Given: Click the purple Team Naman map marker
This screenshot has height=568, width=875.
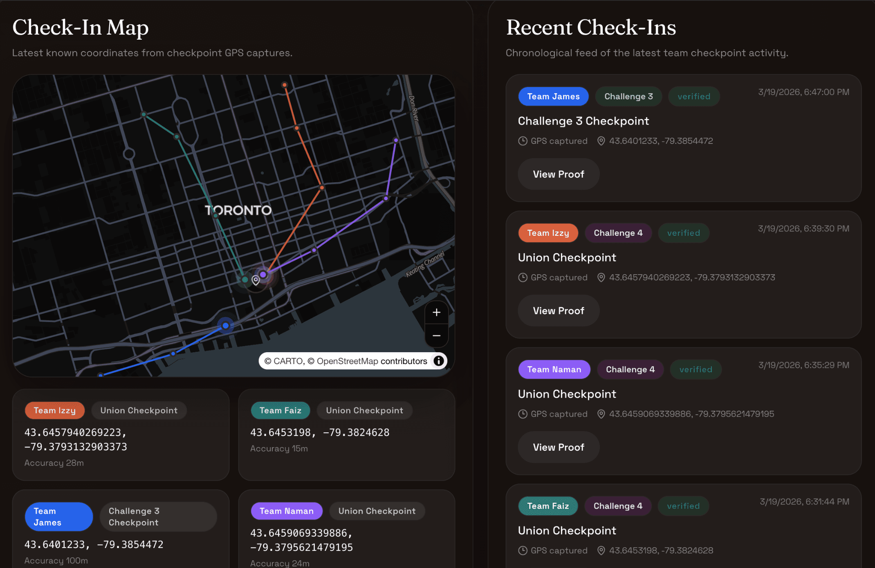Looking at the screenshot, I should 263,275.
